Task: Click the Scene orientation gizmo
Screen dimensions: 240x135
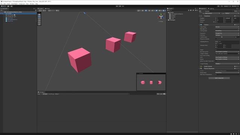Action: click(161, 16)
